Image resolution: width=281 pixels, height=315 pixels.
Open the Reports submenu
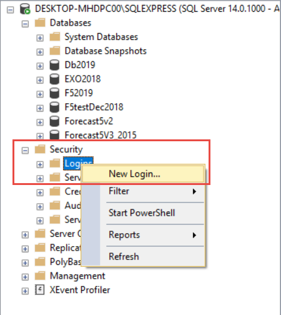(143, 235)
